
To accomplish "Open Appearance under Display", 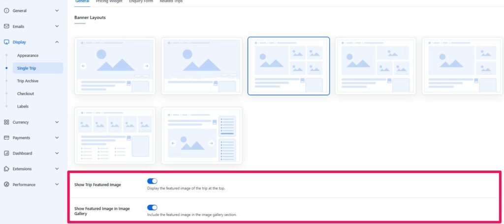I will click(28, 56).
